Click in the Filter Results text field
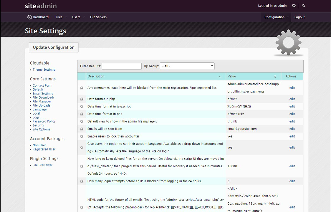 122,66
